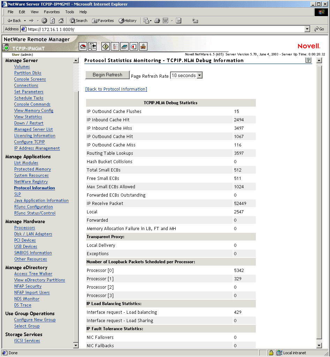Screen dimensions: 330x357
Task: Click the Word edit-page toolbar icon
Action: point(166,21)
